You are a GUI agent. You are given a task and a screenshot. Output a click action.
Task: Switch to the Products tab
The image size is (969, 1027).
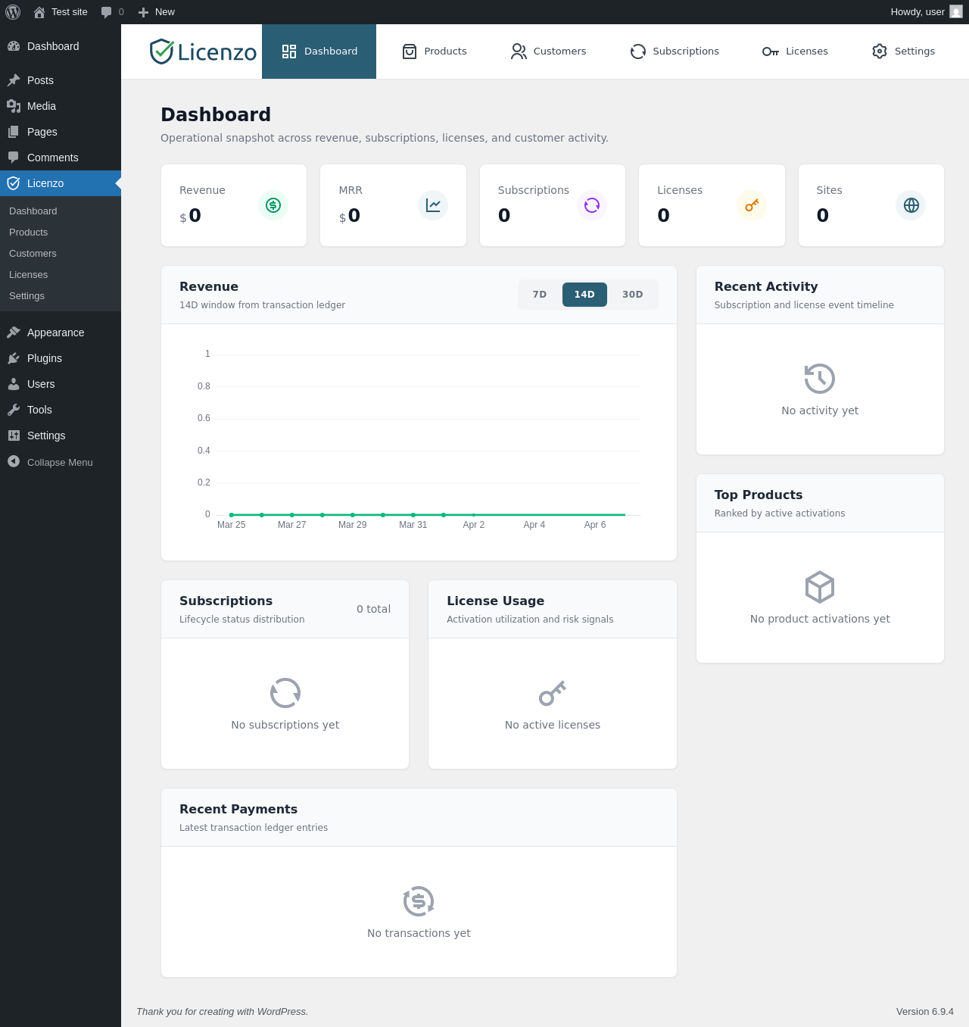(434, 52)
